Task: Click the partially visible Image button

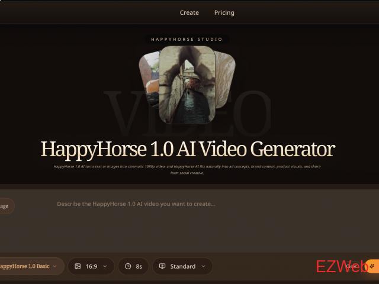Action: [x=6, y=206]
